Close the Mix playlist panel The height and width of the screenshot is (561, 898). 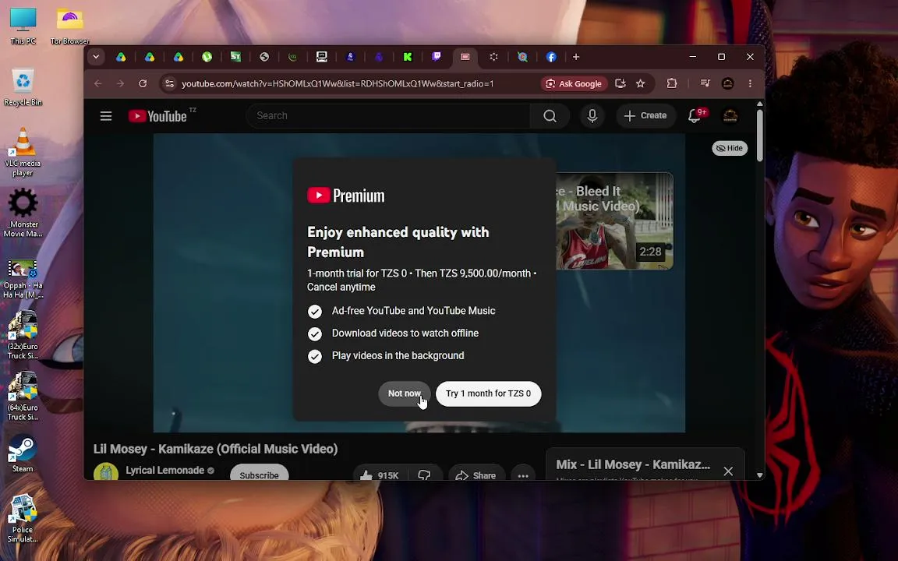[728, 471]
